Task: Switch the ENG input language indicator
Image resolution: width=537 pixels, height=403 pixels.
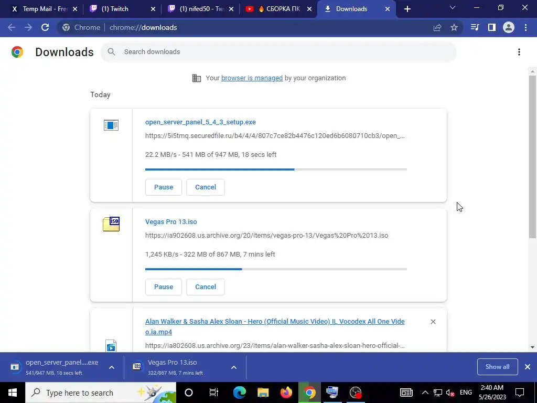Action: [466, 393]
